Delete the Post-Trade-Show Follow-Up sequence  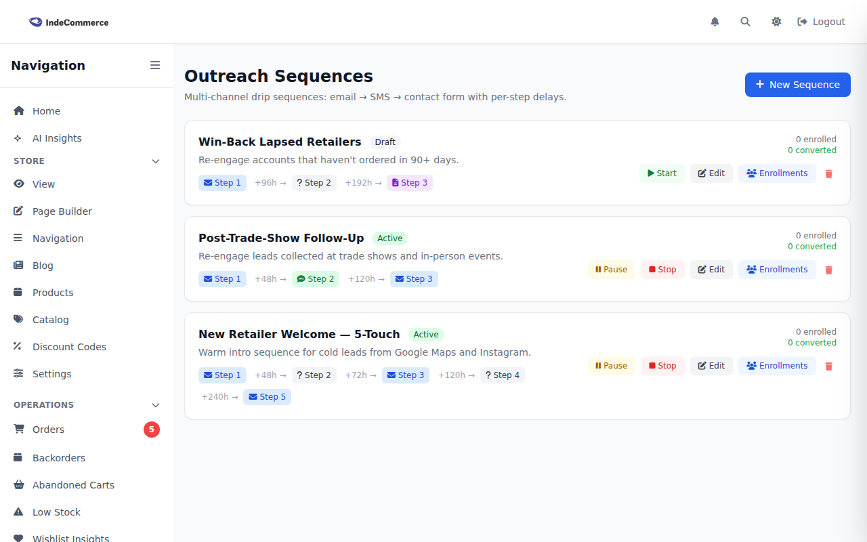pos(828,270)
